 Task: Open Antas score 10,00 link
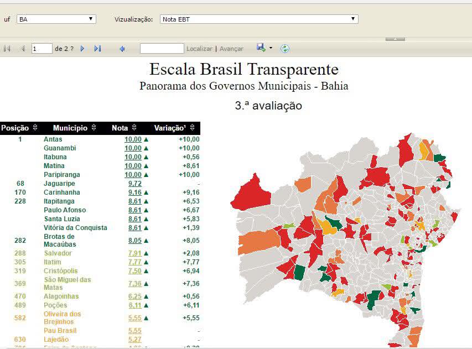[x=133, y=139]
